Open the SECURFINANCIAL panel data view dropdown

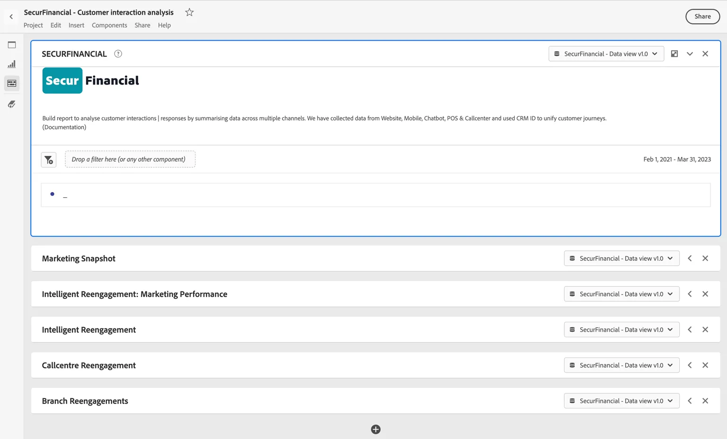[606, 54]
